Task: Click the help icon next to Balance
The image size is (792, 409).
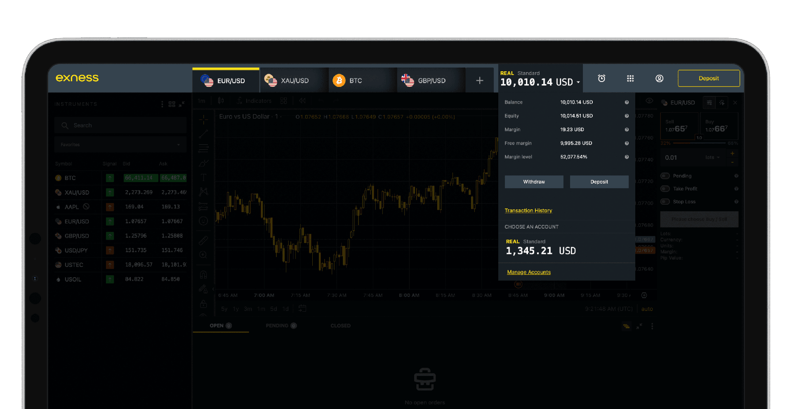Action: [x=627, y=102]
